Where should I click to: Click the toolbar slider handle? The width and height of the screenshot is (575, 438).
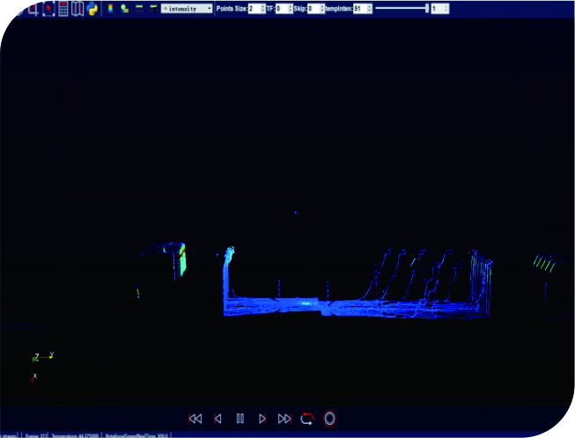pos(427,9)
